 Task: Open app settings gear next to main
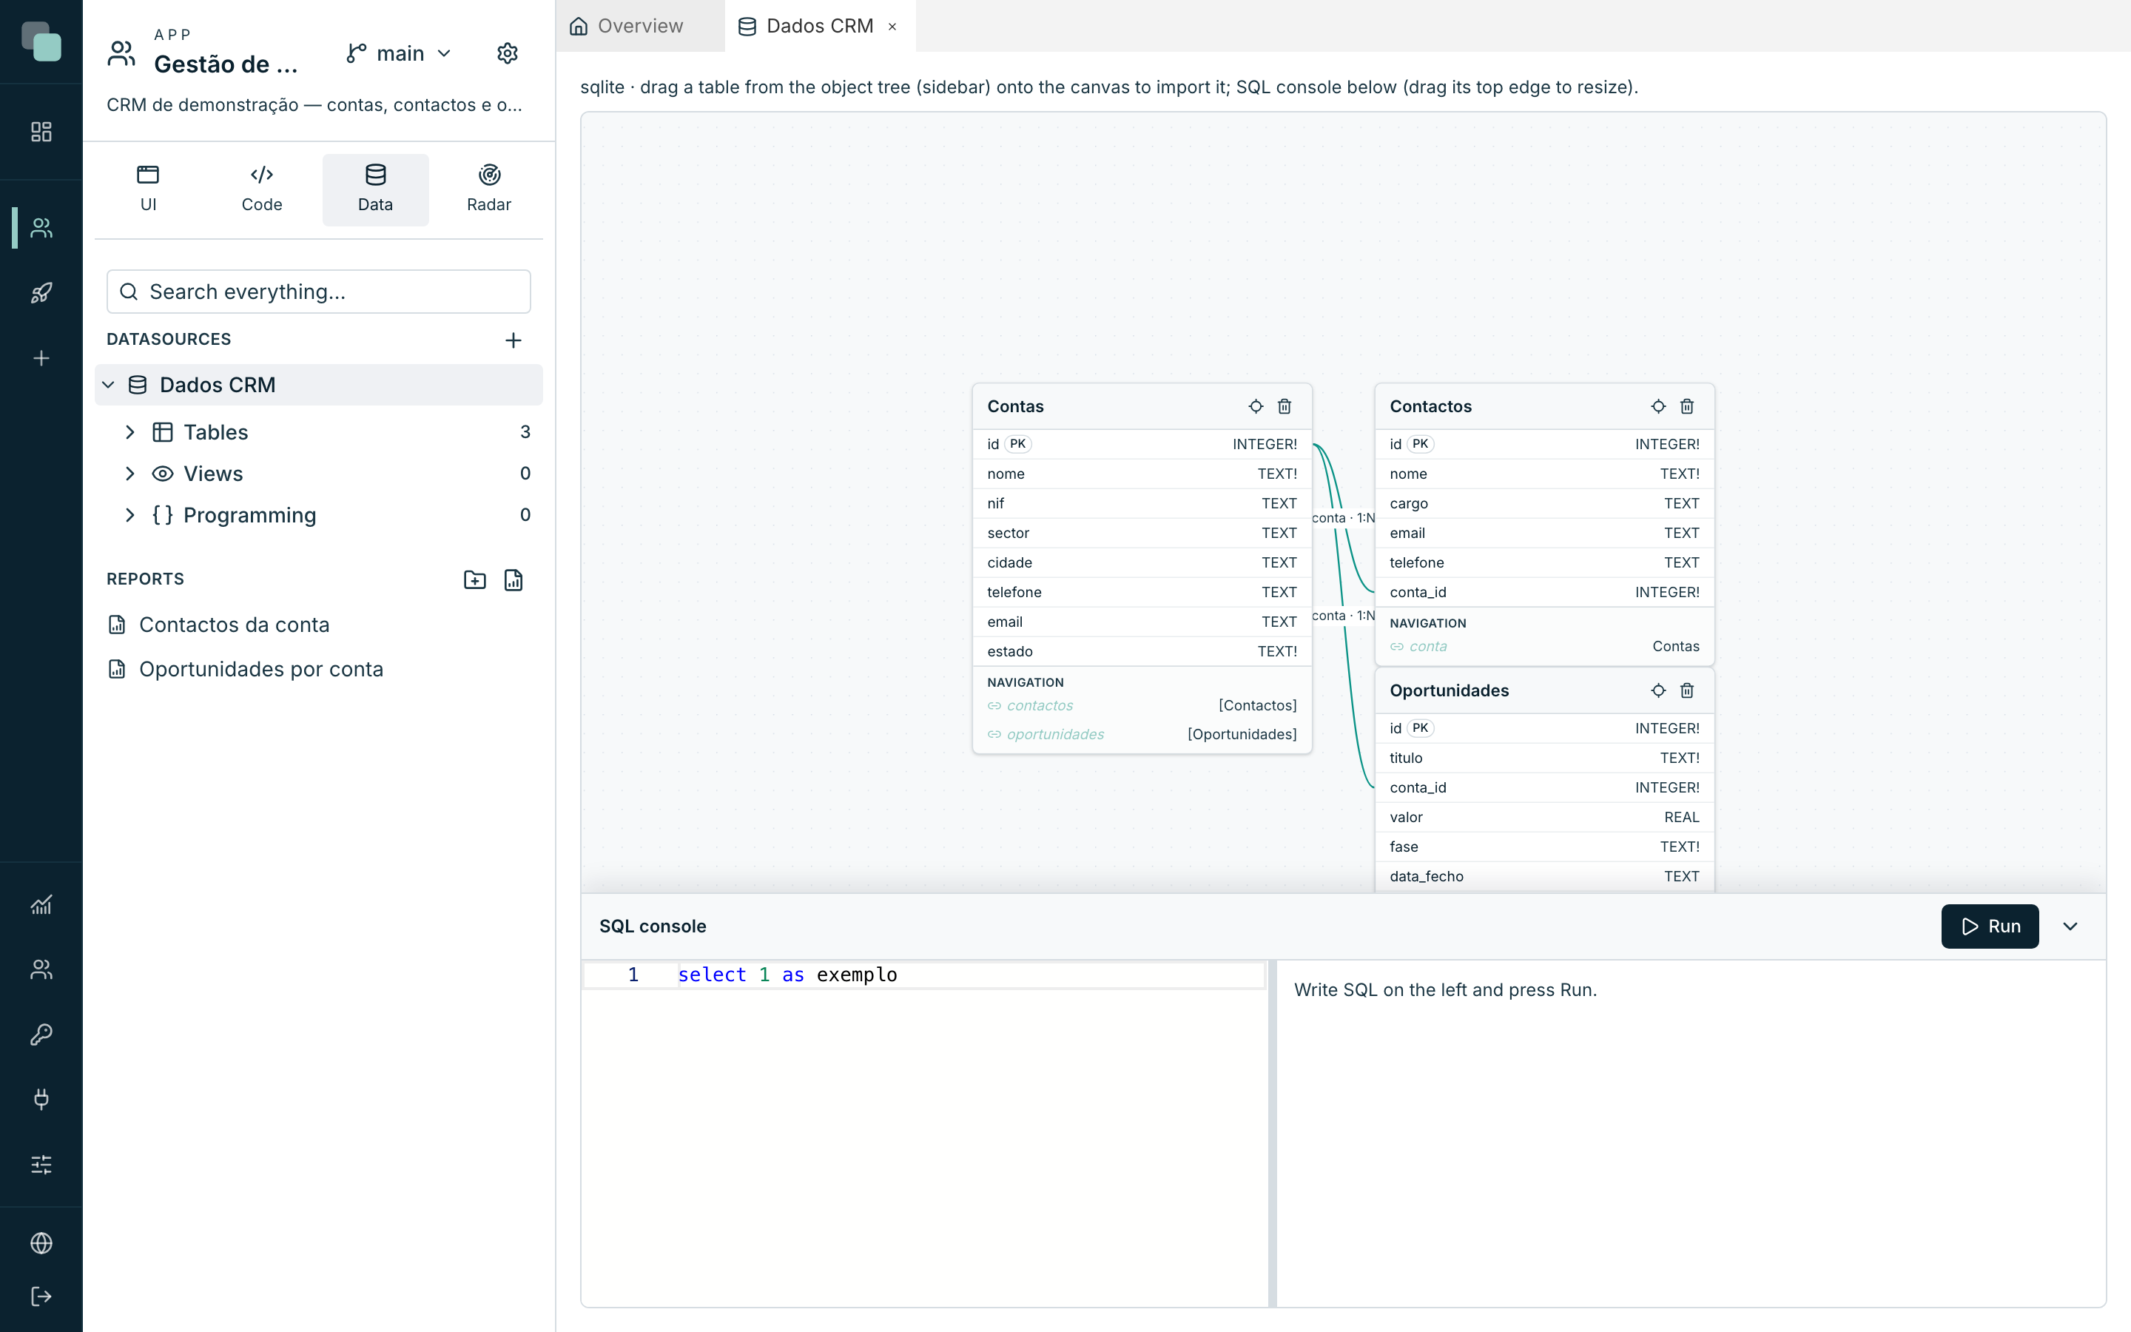pyautogui.click(x=507, y=54)
